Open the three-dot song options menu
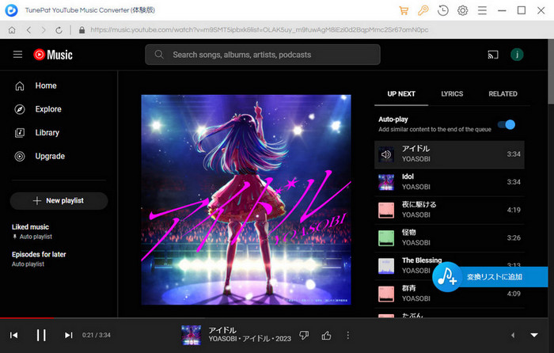 tap(348, 336)
